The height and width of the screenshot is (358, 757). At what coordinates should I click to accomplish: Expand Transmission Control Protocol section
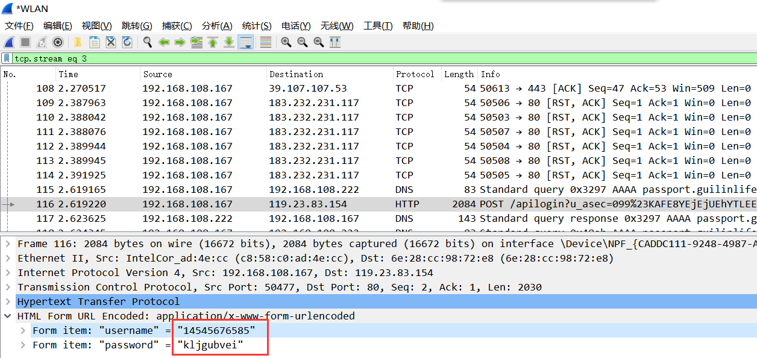[7, 287]
